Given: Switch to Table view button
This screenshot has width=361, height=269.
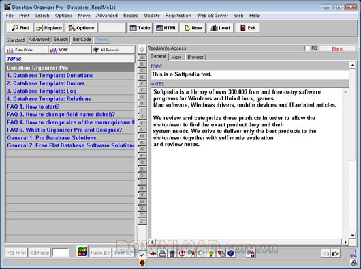Looking at the screenshot, I should coord(140,28).
